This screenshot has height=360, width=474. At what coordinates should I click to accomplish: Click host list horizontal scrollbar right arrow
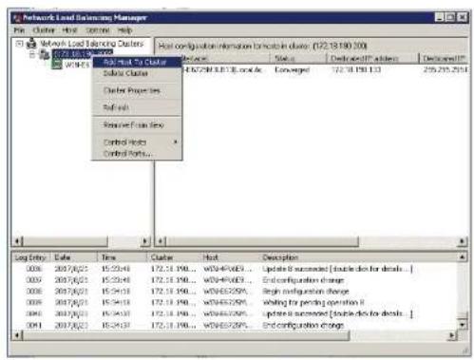[x=462, y=241]
